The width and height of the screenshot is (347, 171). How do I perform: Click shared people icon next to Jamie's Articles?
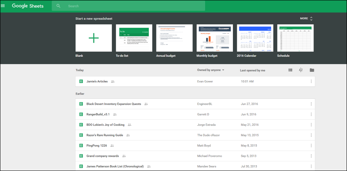[113, 81]
